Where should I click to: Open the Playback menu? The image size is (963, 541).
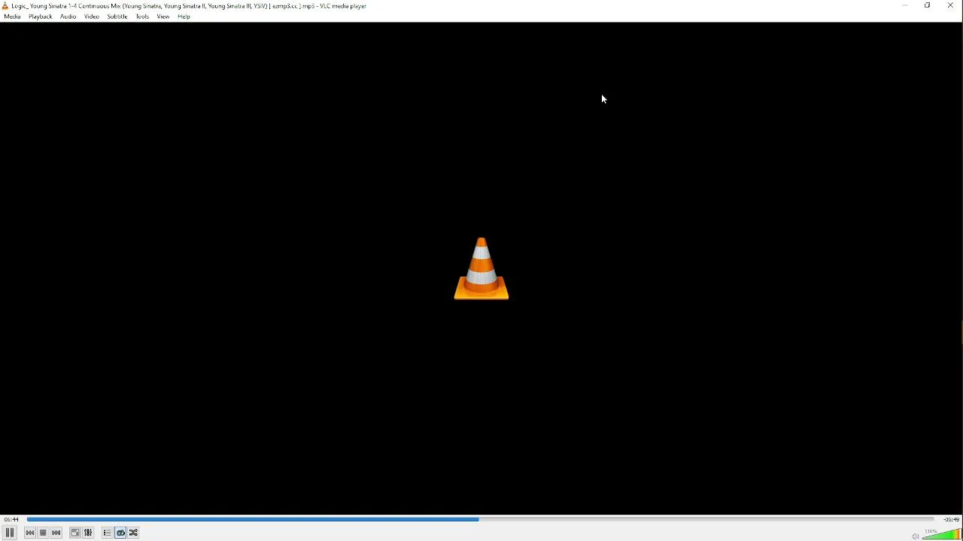coord(41,17)
